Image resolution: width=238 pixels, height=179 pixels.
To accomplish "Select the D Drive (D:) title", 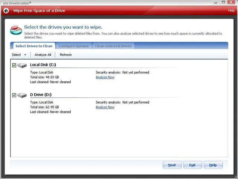I will point(41,94).
